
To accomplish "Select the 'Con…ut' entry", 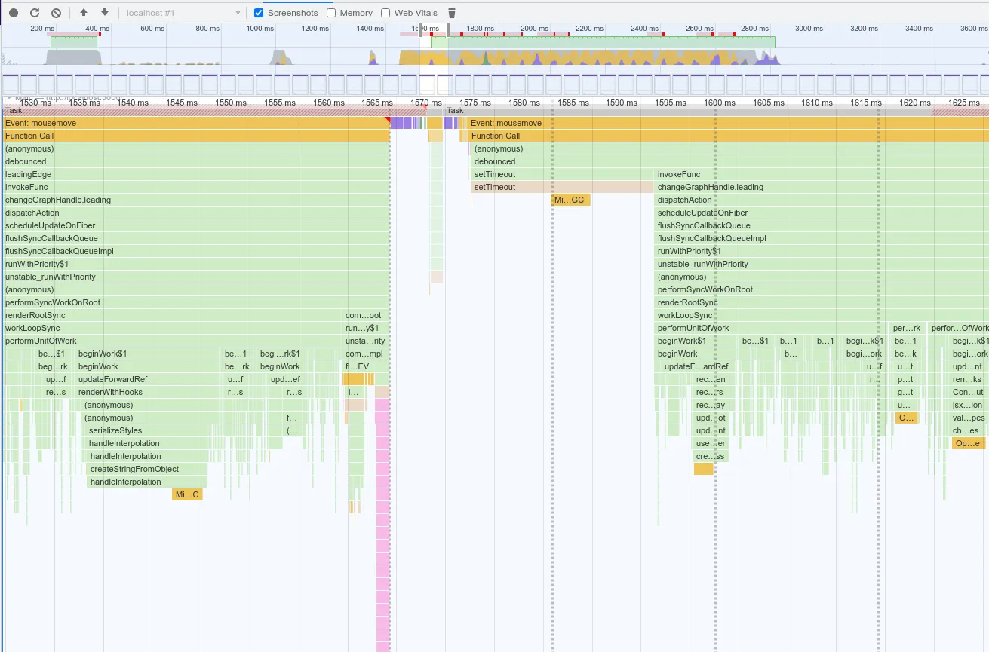I will coord(969,392).
